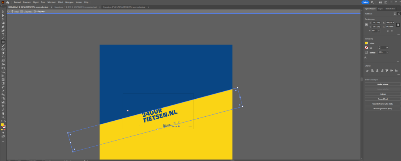Open the Bestand menu

(x=17, y=2)
